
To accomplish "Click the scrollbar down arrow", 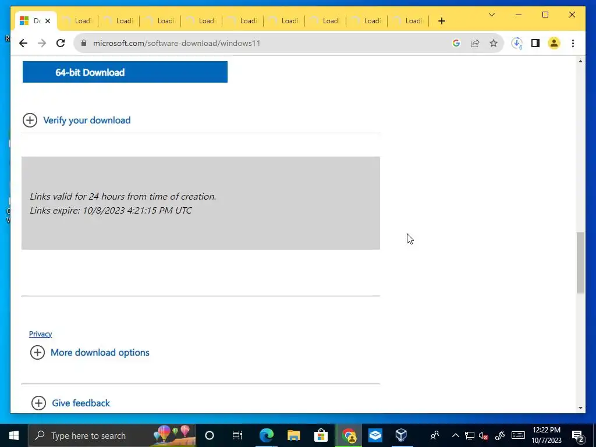I will coord(580,408).
